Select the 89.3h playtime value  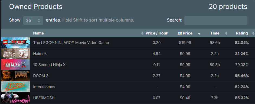(x=215, y=65)
